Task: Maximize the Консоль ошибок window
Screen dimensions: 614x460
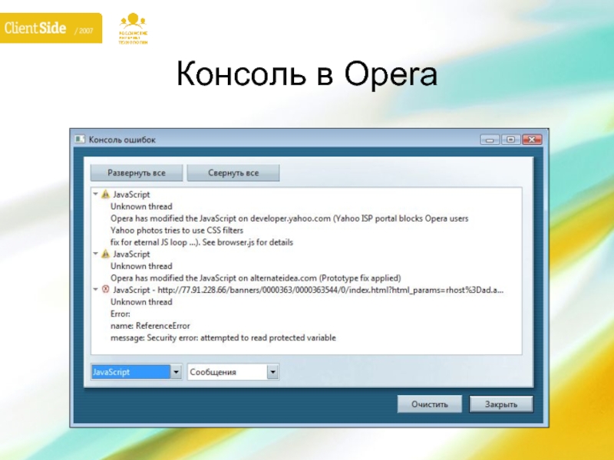Action: point(510,140)
